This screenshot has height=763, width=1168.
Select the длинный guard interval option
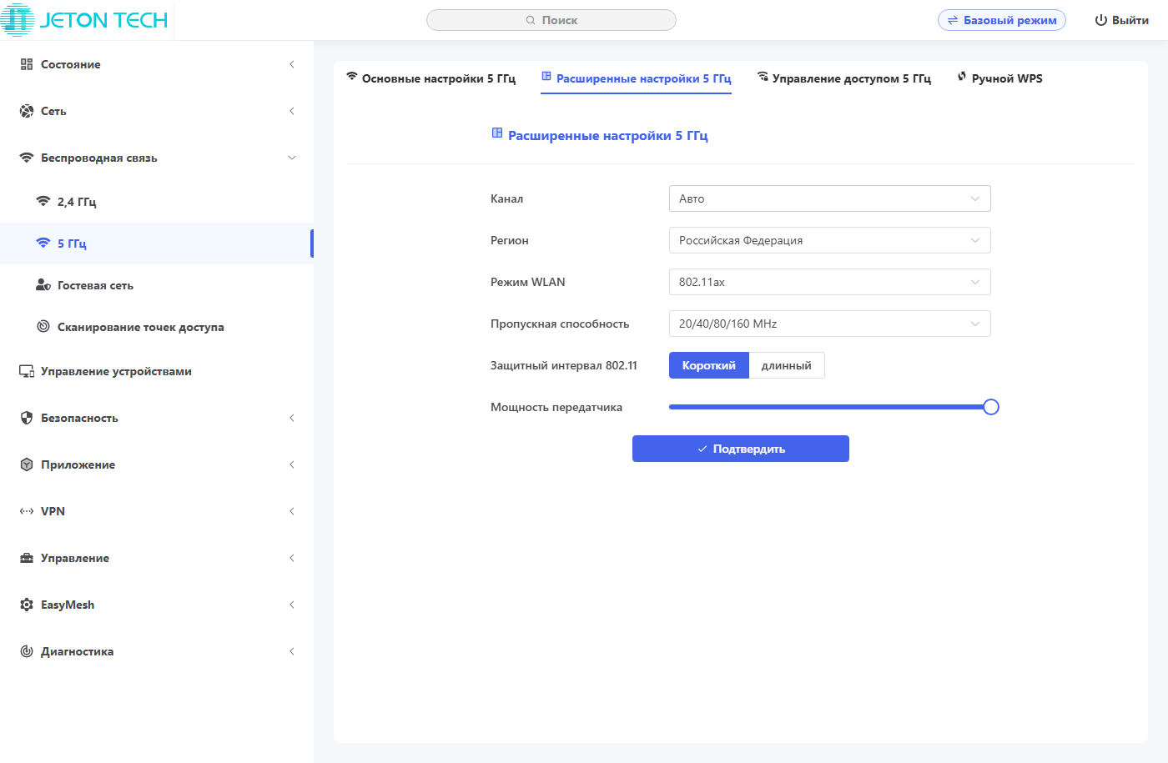(x=786, y=365)
